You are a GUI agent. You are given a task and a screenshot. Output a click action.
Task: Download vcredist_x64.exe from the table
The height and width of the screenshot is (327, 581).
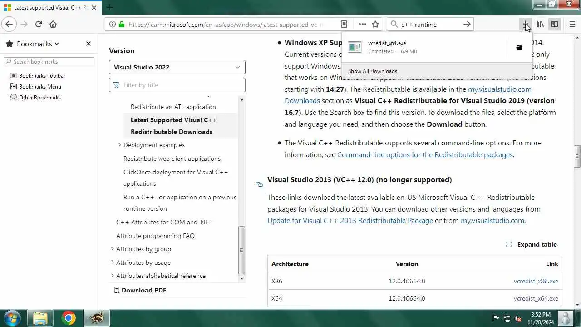pyautogui.click(x=536, y=298)
